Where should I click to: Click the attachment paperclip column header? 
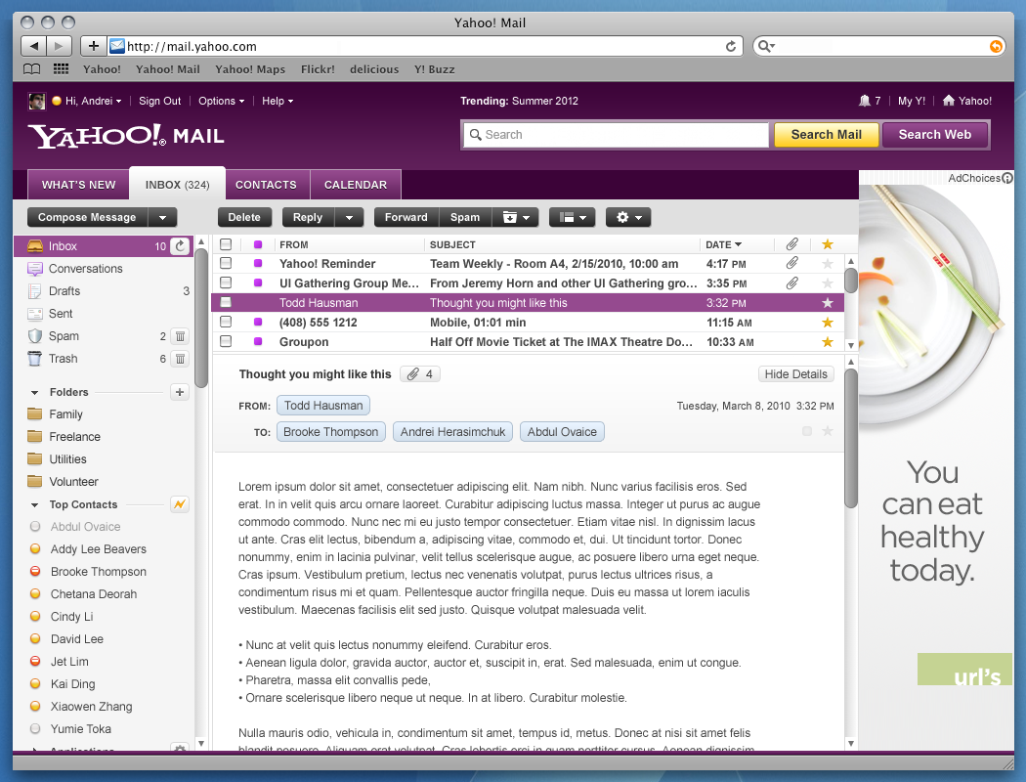click(x=791, y=244)
